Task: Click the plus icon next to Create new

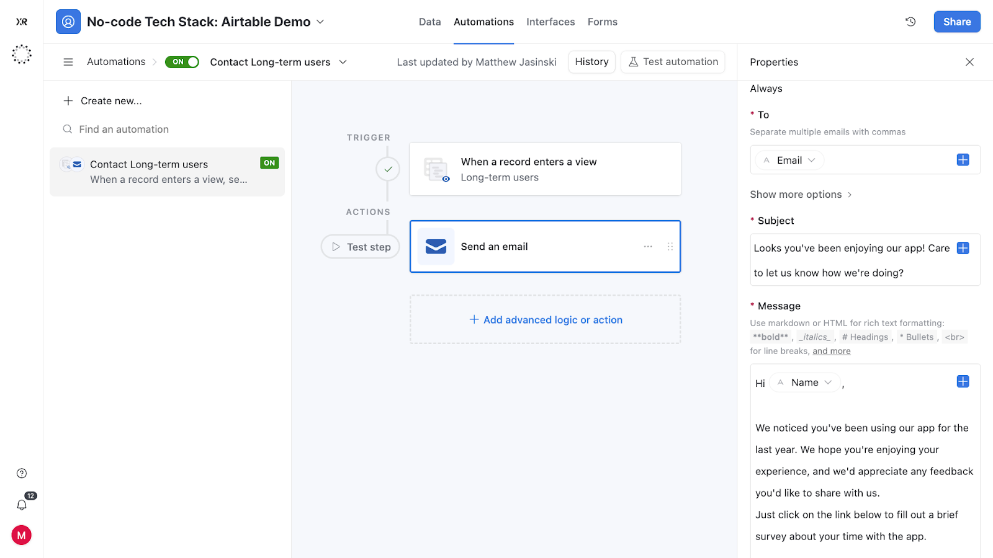Action: (x=68, y=100)
